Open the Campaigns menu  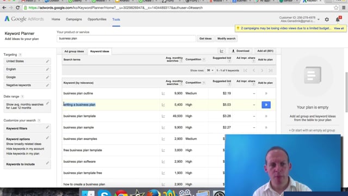(x=74, y=20)
